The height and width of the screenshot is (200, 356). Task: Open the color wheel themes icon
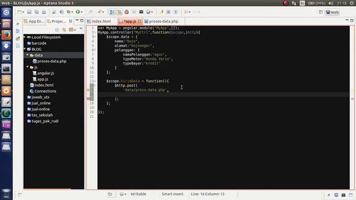coord(149,12)
